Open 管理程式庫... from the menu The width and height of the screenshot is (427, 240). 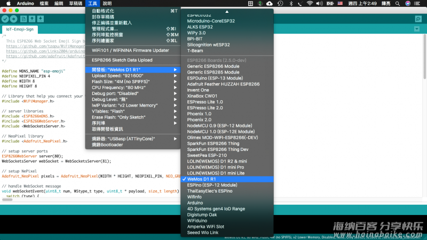tap(133, 29)
